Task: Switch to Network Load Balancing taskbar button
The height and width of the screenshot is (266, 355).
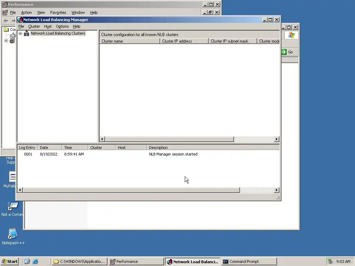Action: coord(192,262)
